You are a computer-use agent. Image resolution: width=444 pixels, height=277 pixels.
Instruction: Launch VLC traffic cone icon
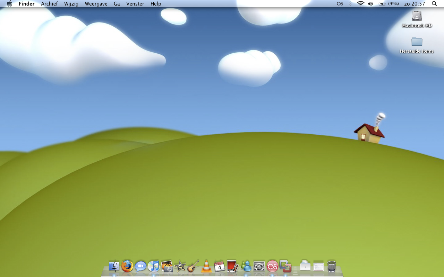[x=206, y=266]
